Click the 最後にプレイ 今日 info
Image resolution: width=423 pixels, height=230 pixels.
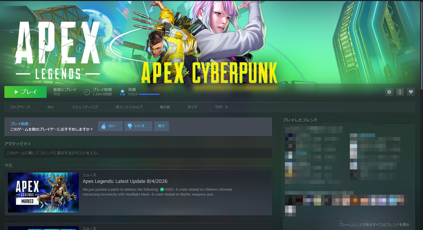(65, 92)
